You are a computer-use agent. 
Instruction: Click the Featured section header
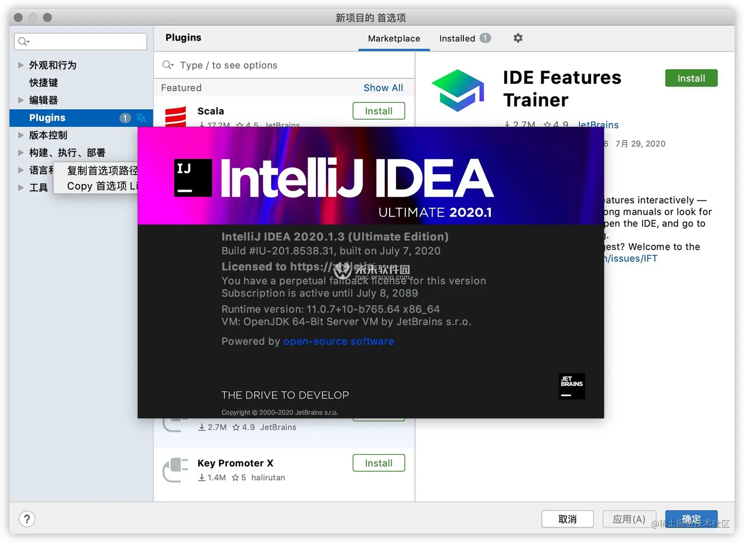click(x=181, y=88)
